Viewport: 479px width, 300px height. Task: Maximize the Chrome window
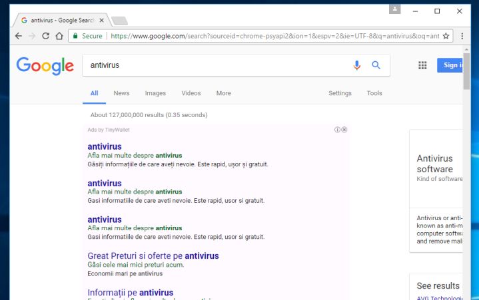(437, 11)
